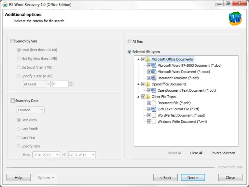Uncheck the OpenOffice Documents checkbox
Viewport: 249px width, 187px height.
click(143, 84)
